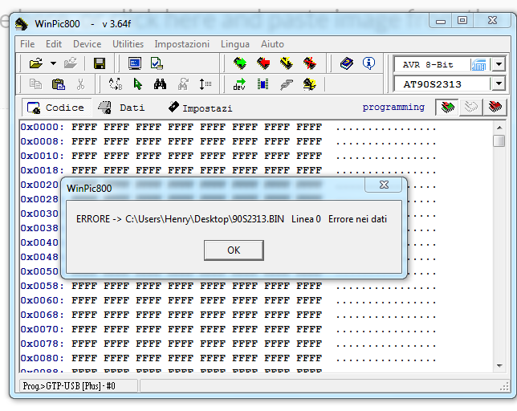Click the AVR 8-Bit family field
This screenshot has height=411, width=517.
[432, 64]
